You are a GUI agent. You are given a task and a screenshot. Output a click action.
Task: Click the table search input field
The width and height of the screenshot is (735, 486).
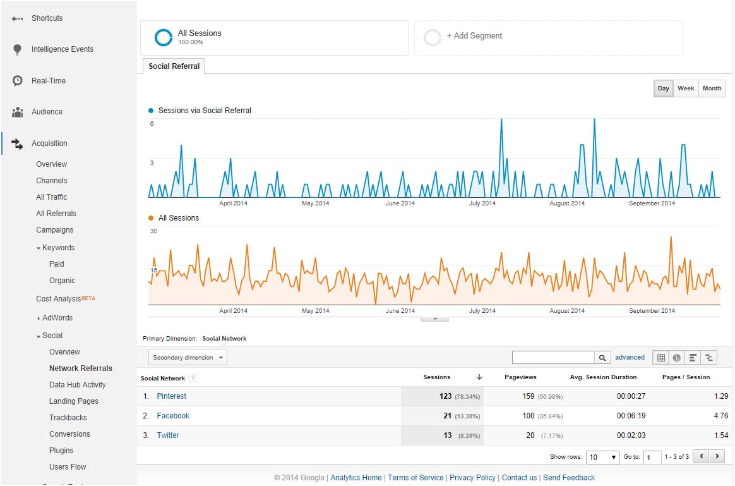553,358
